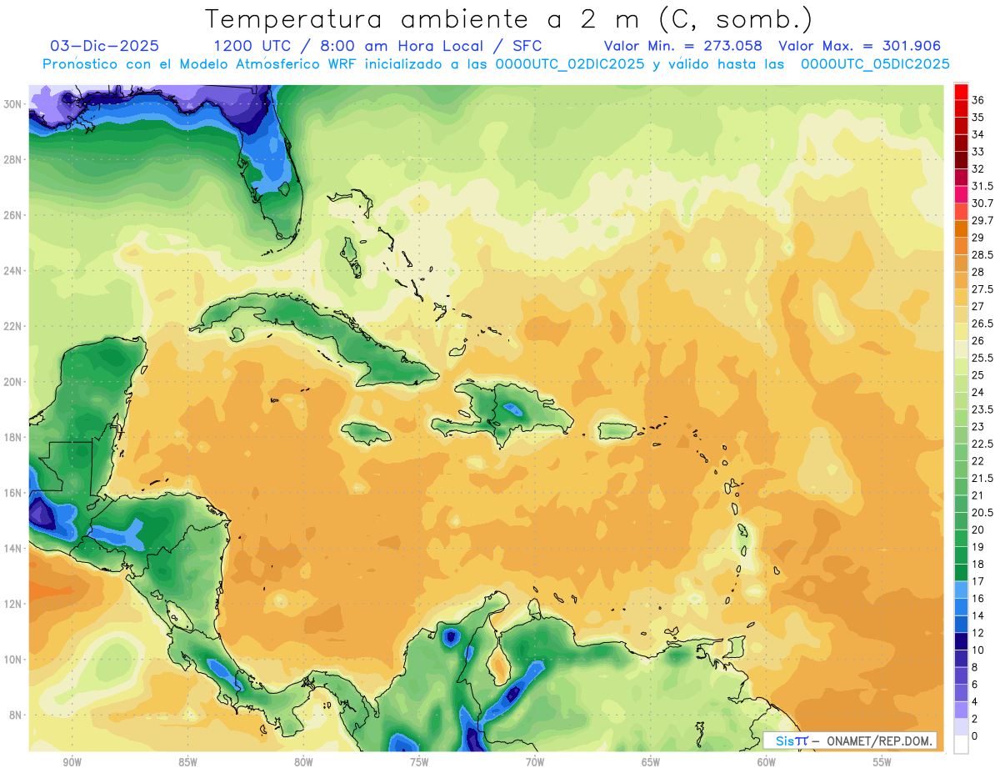Click longitude label '85W'
Screen dimensions: 1000x773
tap(187, 763)
